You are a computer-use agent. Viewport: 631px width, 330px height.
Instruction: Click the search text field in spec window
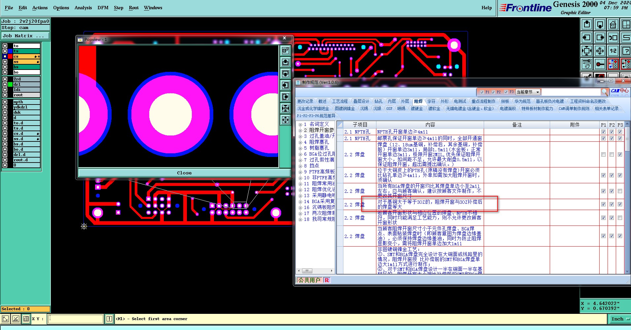[571, 92]
